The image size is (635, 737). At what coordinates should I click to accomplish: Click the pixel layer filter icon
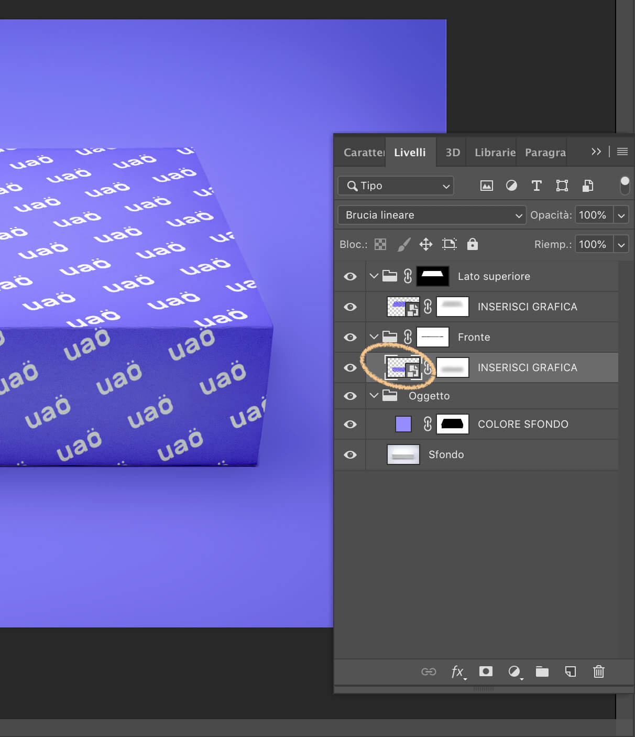[486, 186]
